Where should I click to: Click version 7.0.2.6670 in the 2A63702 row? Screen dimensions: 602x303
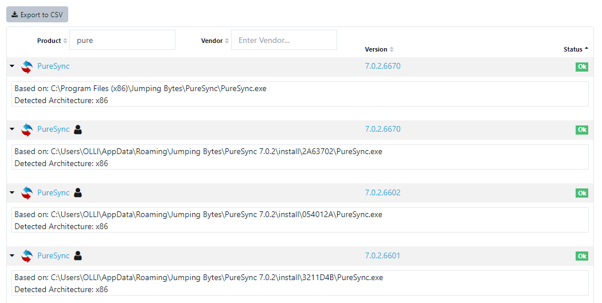tap(383, 129)
